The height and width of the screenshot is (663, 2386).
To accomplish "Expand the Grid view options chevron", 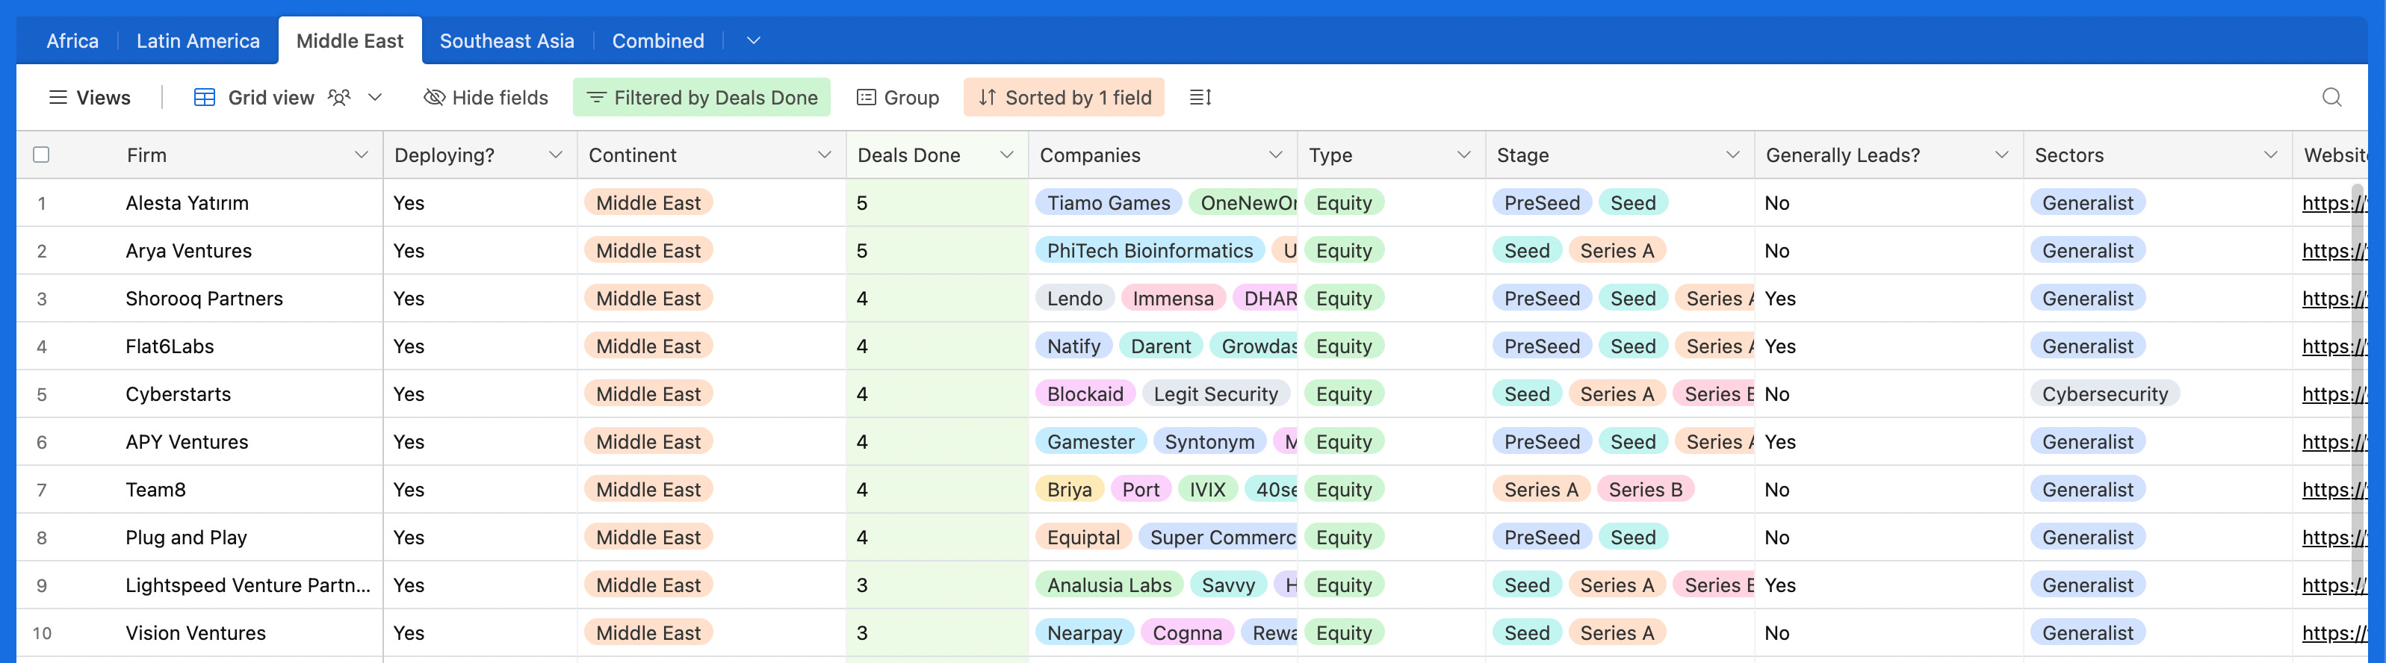I will pyautogui.click(x=375, y=97).
